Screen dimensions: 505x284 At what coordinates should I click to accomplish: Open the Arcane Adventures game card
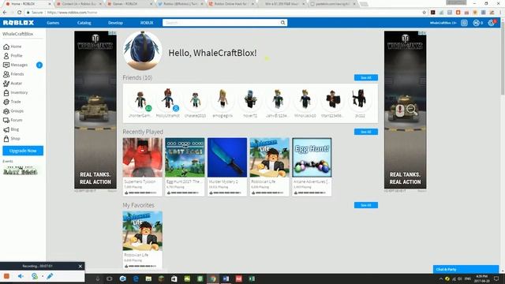click(312, 166)
